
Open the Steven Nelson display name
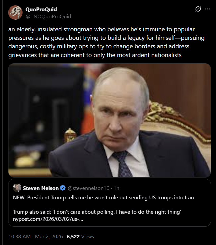[x=41, y=188]
